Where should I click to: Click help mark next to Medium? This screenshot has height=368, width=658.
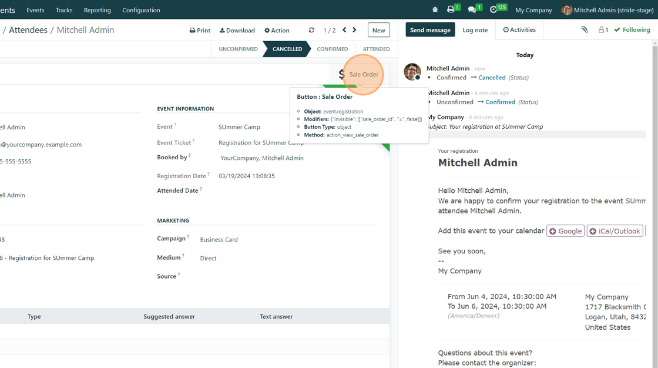pyautogui.click(x=183, y=255)
